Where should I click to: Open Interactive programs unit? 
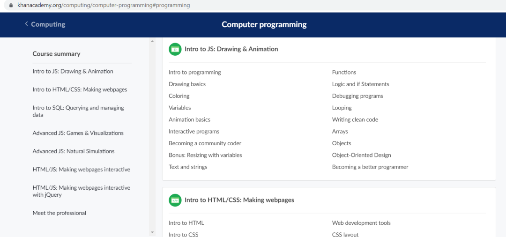[194, 132]
